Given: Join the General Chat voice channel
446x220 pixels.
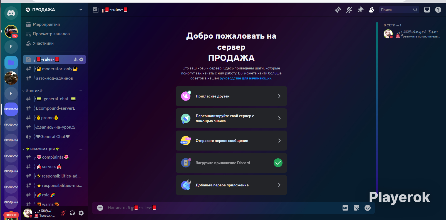Looking at the screenshot, I should (x=54, y=137).
